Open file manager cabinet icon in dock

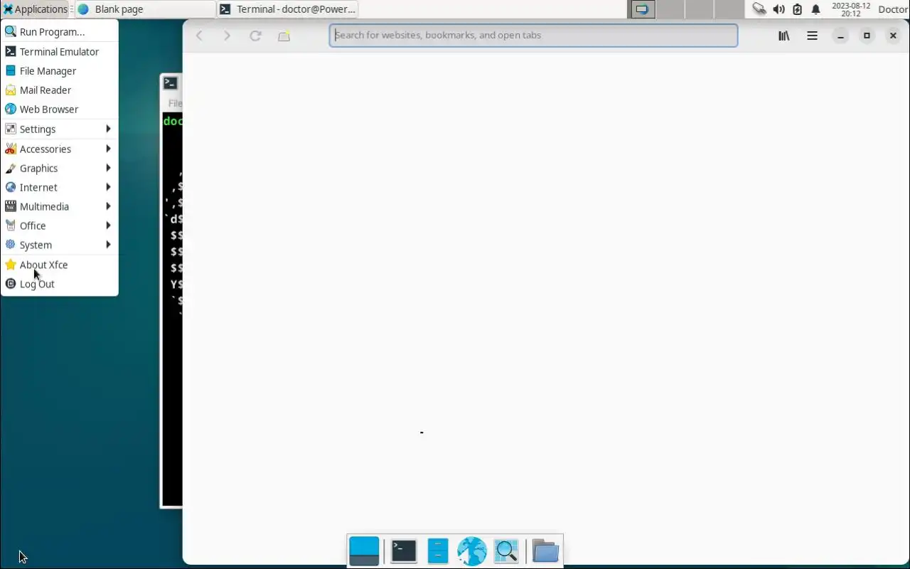438,551
